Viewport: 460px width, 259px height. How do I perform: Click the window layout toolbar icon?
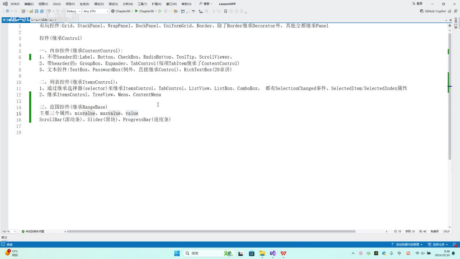coord(183,11)
